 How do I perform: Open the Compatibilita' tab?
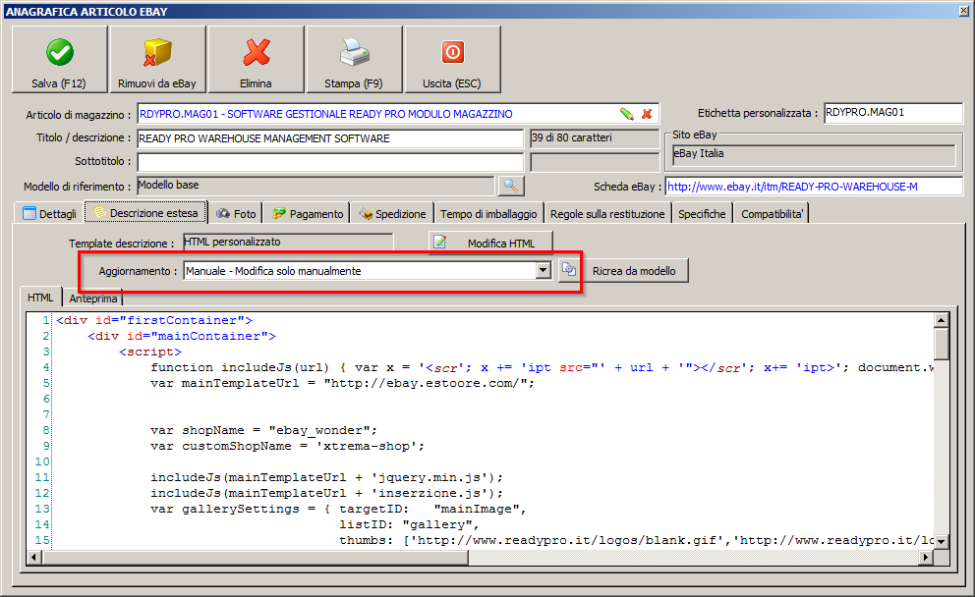[x=772, y=213]
